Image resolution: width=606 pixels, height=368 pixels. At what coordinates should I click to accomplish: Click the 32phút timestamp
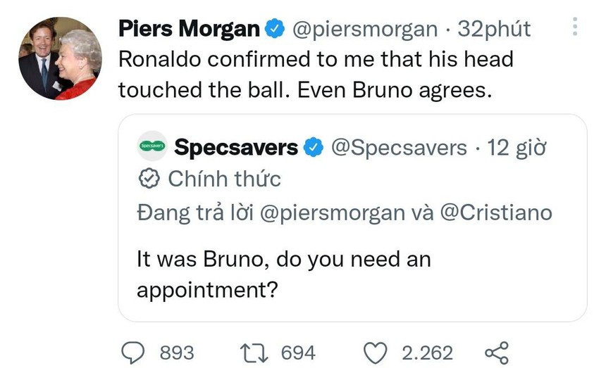(494, 29)
